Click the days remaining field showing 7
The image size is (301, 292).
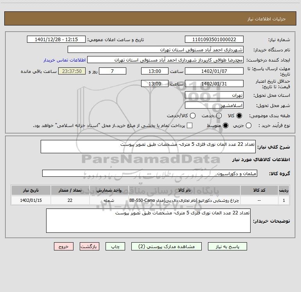113,71
